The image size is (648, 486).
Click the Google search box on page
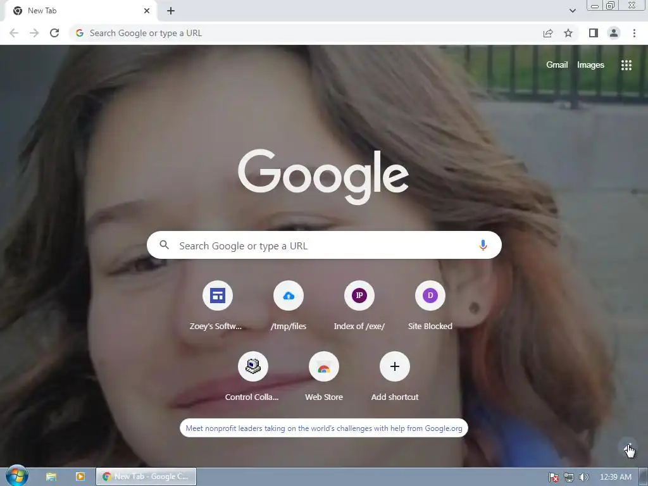[324, 245]
